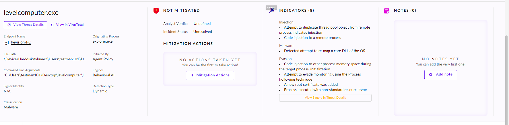509x125 pixels.
Task: Expand the truncated Command Line Arguments
Action: [45, 75]
